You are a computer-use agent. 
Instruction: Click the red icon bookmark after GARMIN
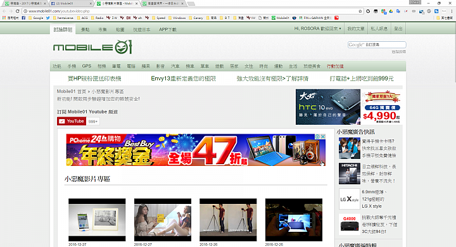click(336, 18)
